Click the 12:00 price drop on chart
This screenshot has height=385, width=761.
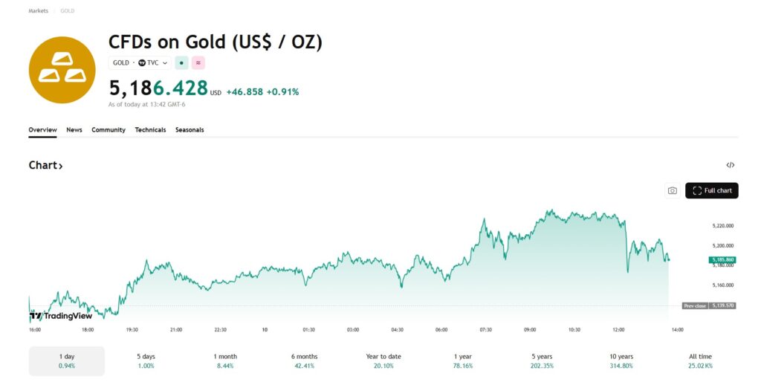[626, 253]
